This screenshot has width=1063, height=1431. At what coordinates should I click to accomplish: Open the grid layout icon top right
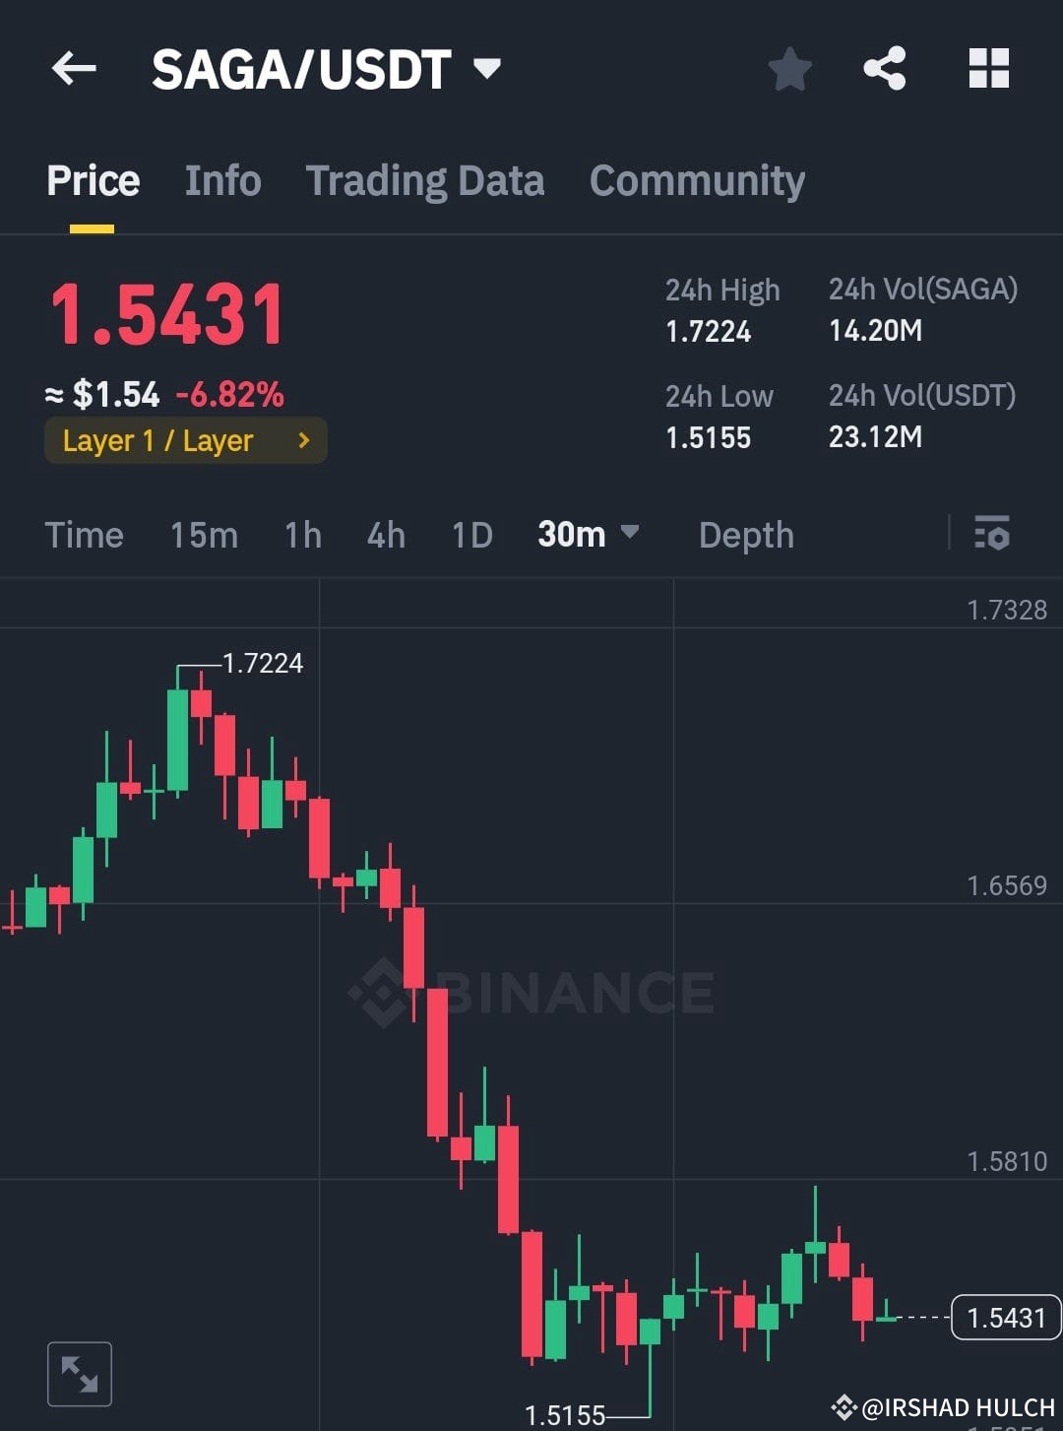(989, 68)
